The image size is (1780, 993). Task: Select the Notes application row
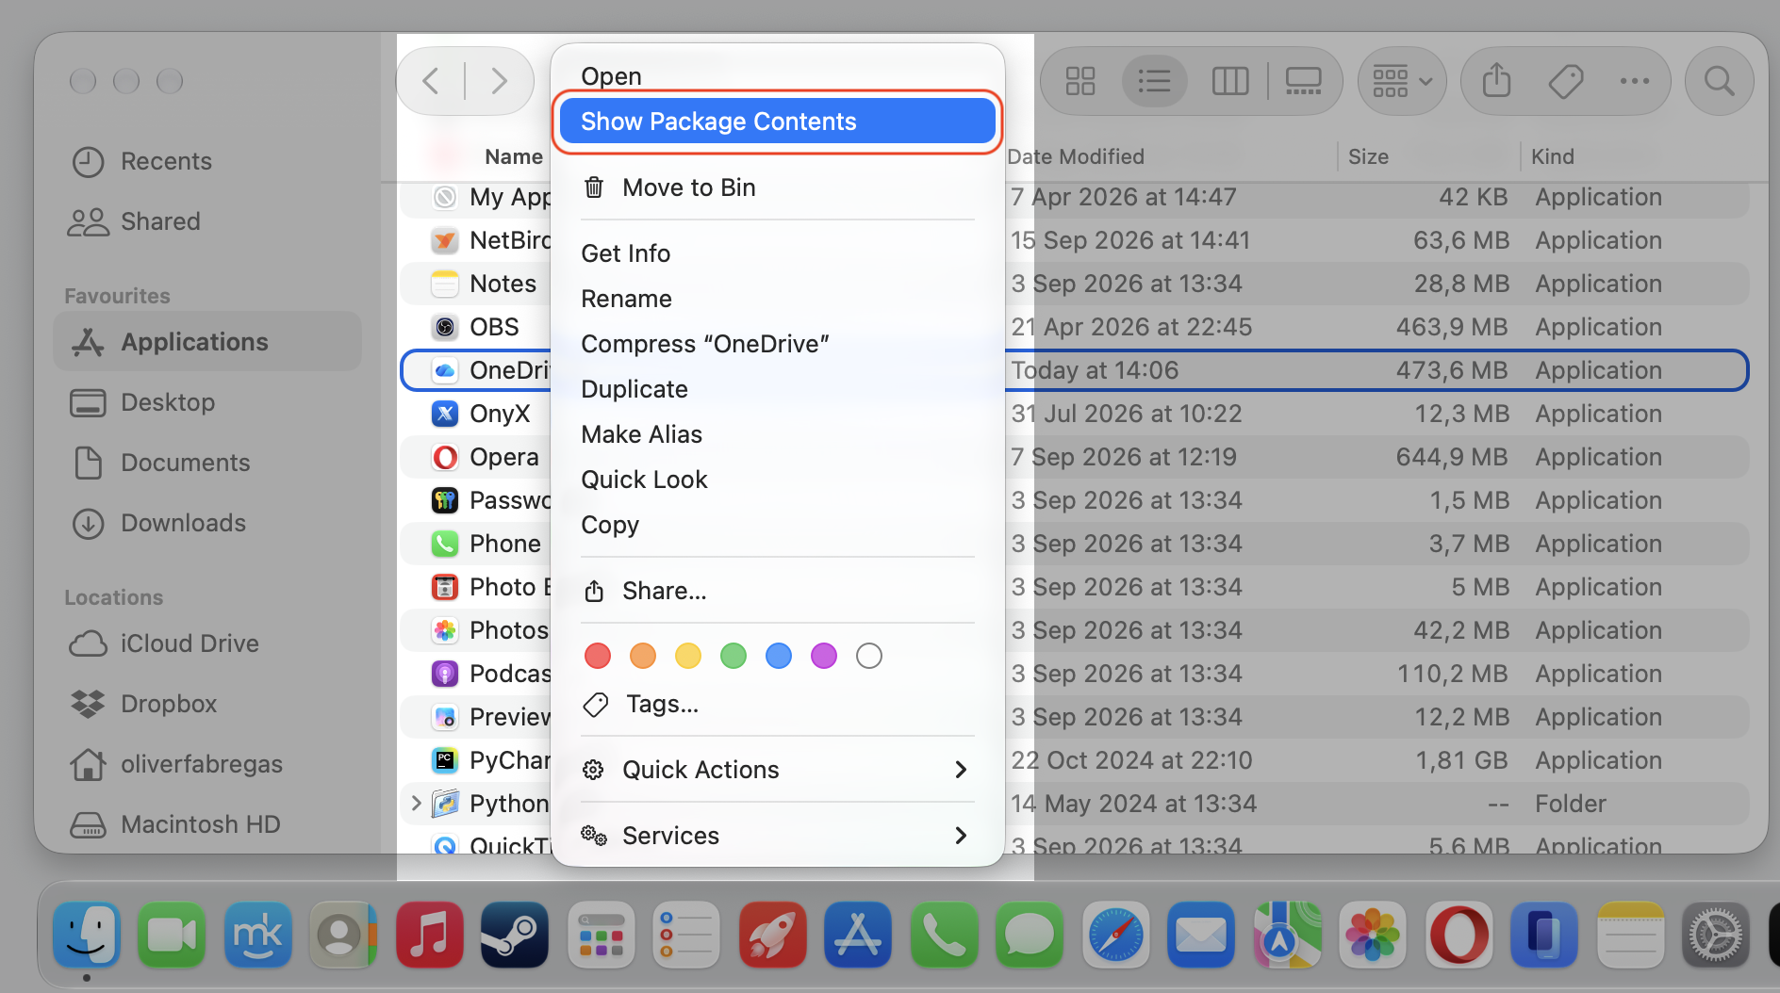tap(1075, 284)
